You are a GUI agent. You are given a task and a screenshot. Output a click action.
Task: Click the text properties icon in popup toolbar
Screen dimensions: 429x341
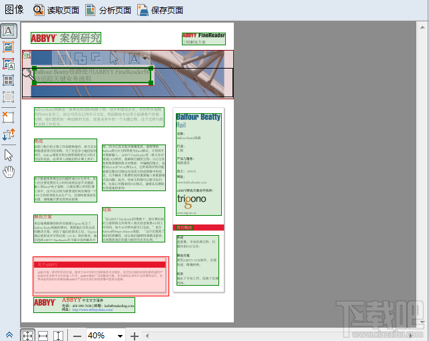point(60,58)
